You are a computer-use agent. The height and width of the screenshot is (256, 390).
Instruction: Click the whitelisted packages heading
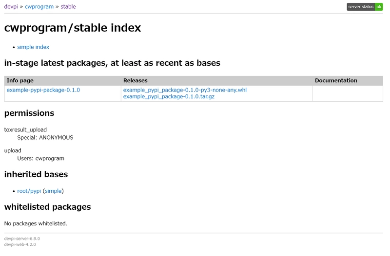(x=47, y=207)
